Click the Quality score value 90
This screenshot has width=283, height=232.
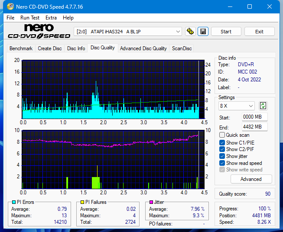click(268, 194)
